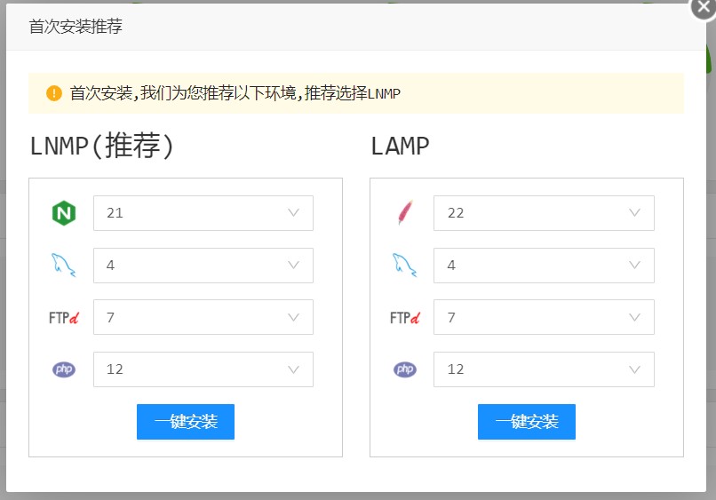The image size is (716, 500).
Task: Click the MySQL dolphin icon under LAMP
Action: tap(404, 265)
